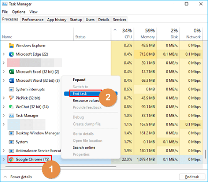Image resolution: width=208 pixels, height=182 pixels.
Task: Switch to the Performance tab
Action: 33,20
